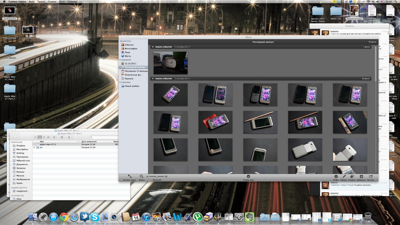This screenshot has width=400, height=225.
Task: Click the Создать button in iPhoto
Action: (352, 177)
